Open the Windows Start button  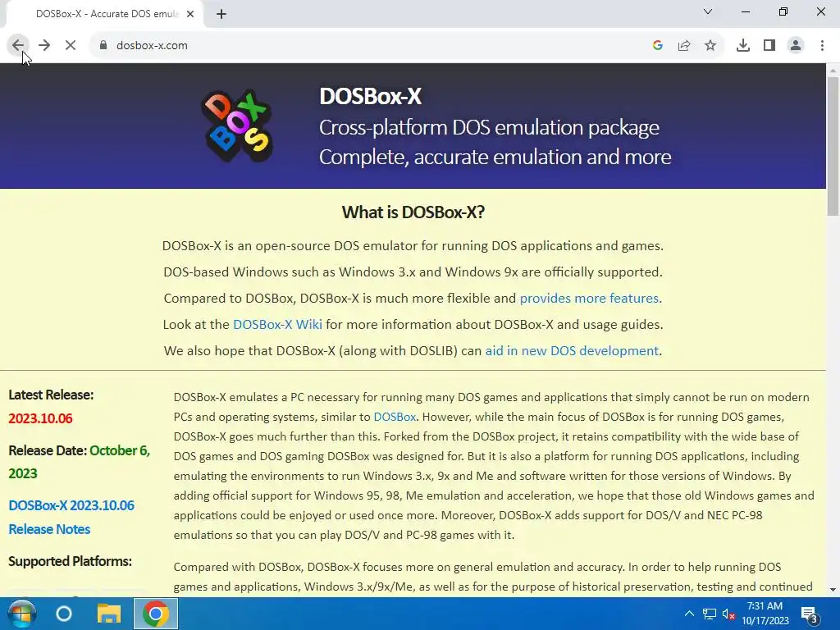click(x=21, y=614)
